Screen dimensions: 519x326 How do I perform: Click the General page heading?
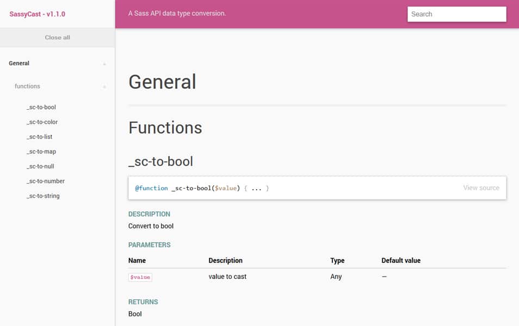(162, 82)
